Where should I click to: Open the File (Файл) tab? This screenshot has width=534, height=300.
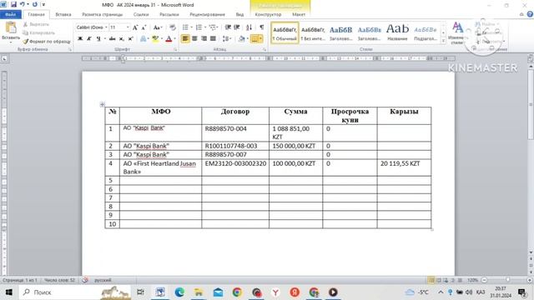click(11, 15)
